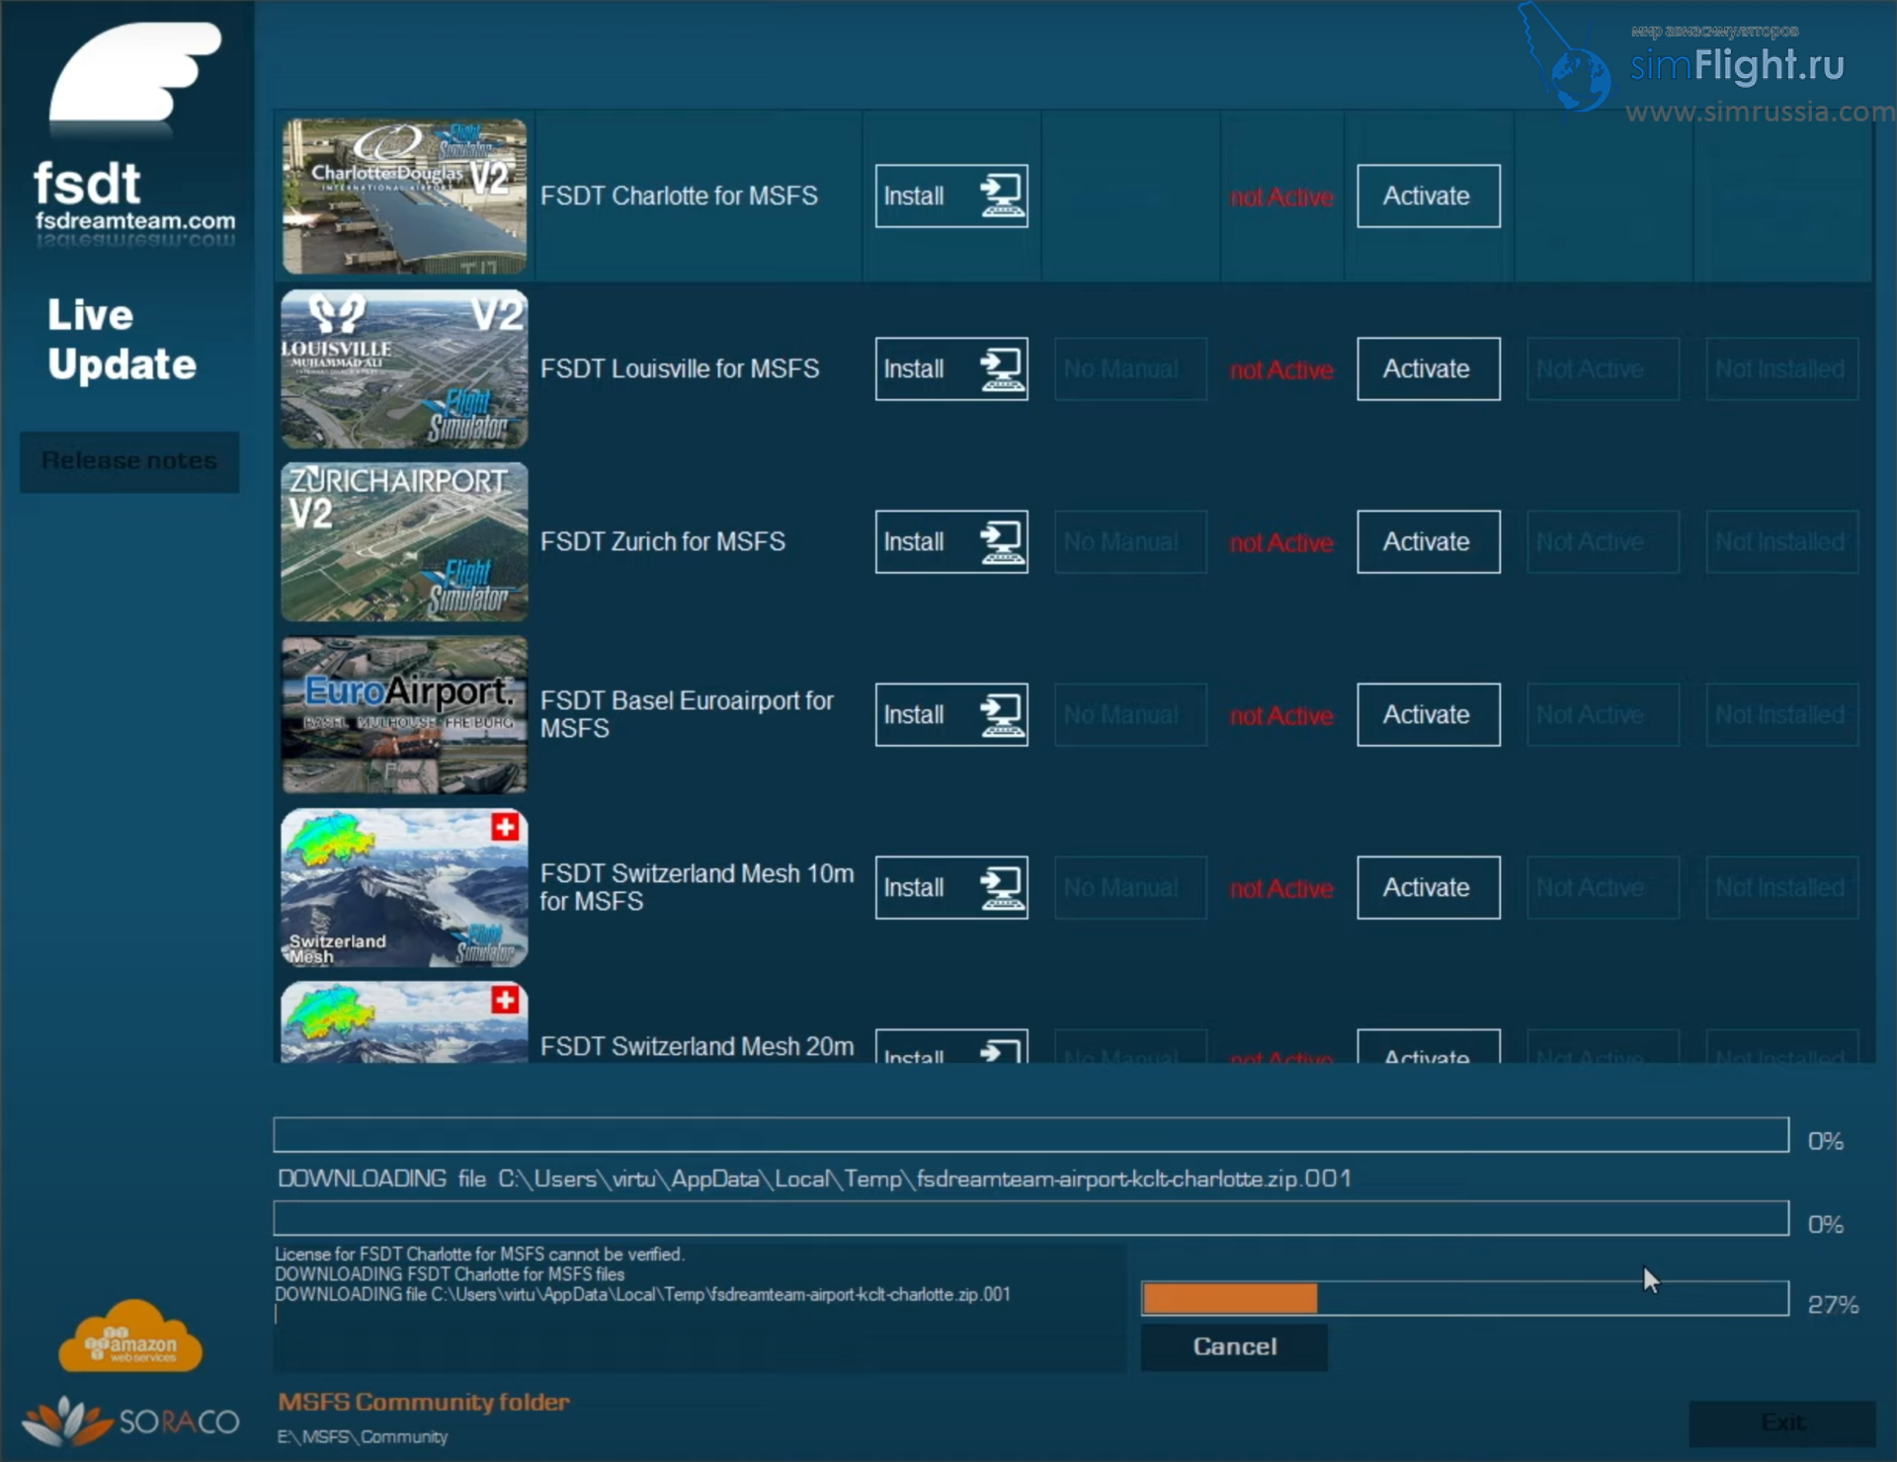Viewport: 1897px width, 1462px height.
Task: Activate FSDT Basel Euroairport
Action: (1427, 714)
